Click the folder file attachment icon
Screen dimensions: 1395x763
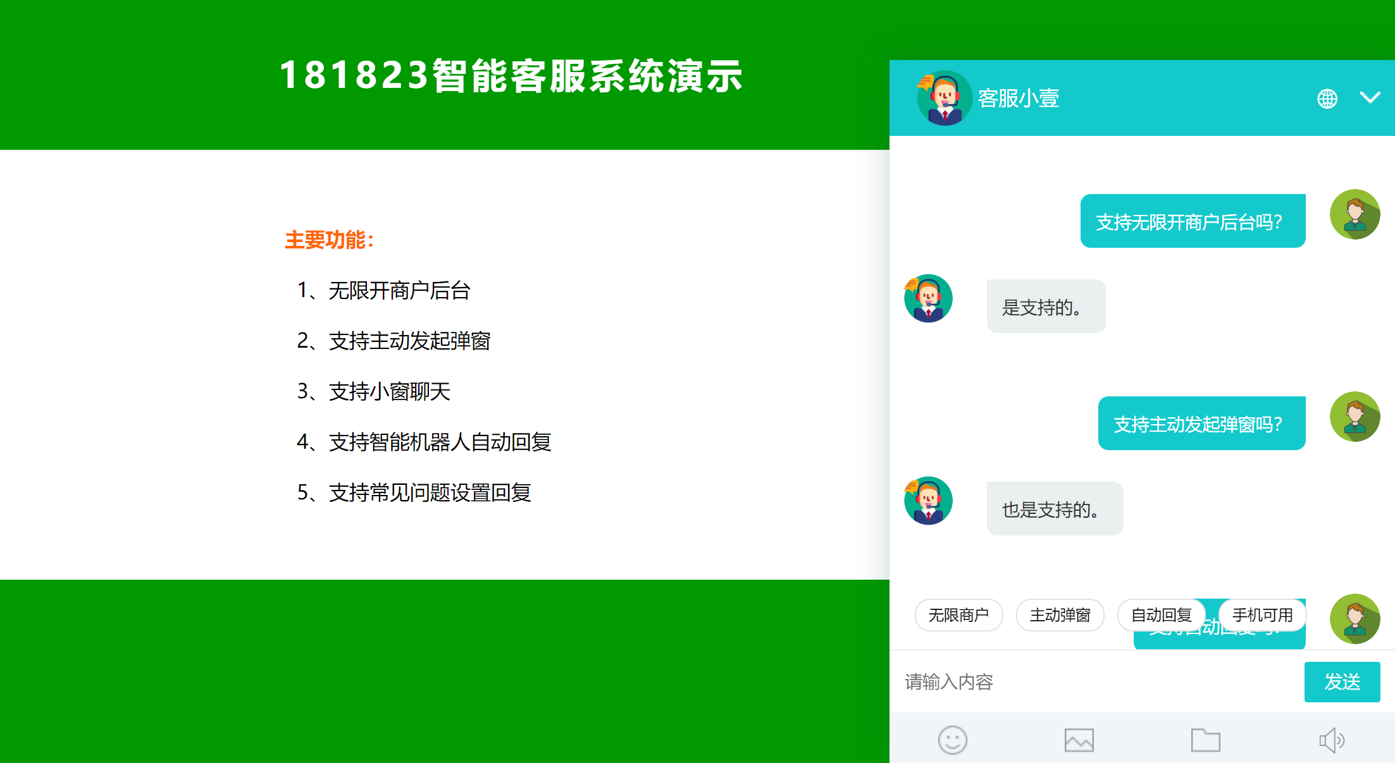coord(1205,740)
